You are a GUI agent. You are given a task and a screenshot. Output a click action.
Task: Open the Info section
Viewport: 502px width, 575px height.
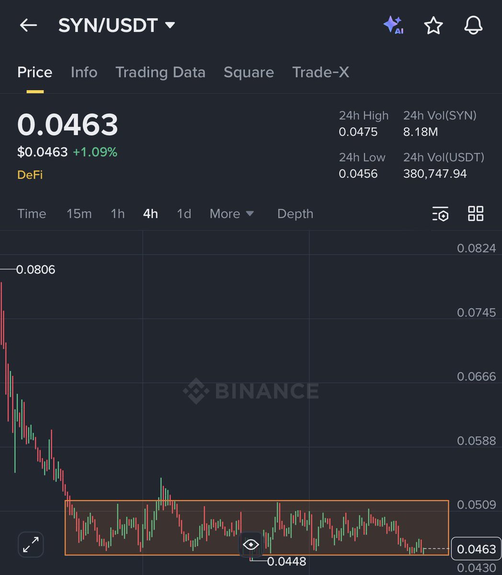pos(84,72)
